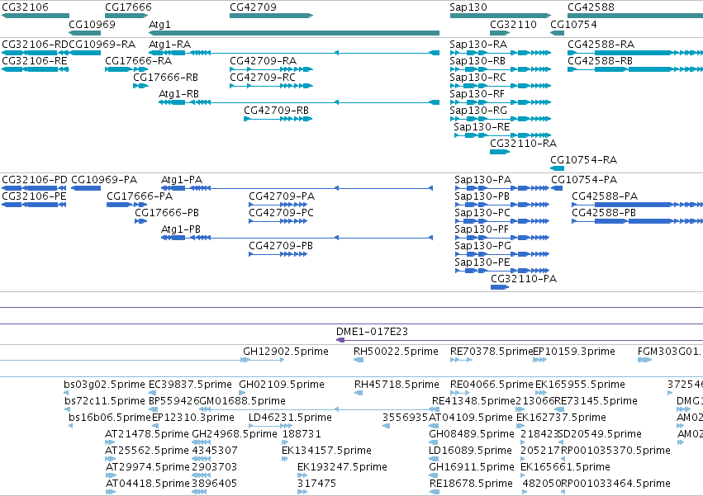Select the CG42709 gene bar

271,16
